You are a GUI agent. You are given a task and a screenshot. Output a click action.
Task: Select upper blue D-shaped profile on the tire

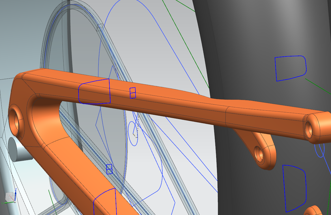[x=290, y=68]
